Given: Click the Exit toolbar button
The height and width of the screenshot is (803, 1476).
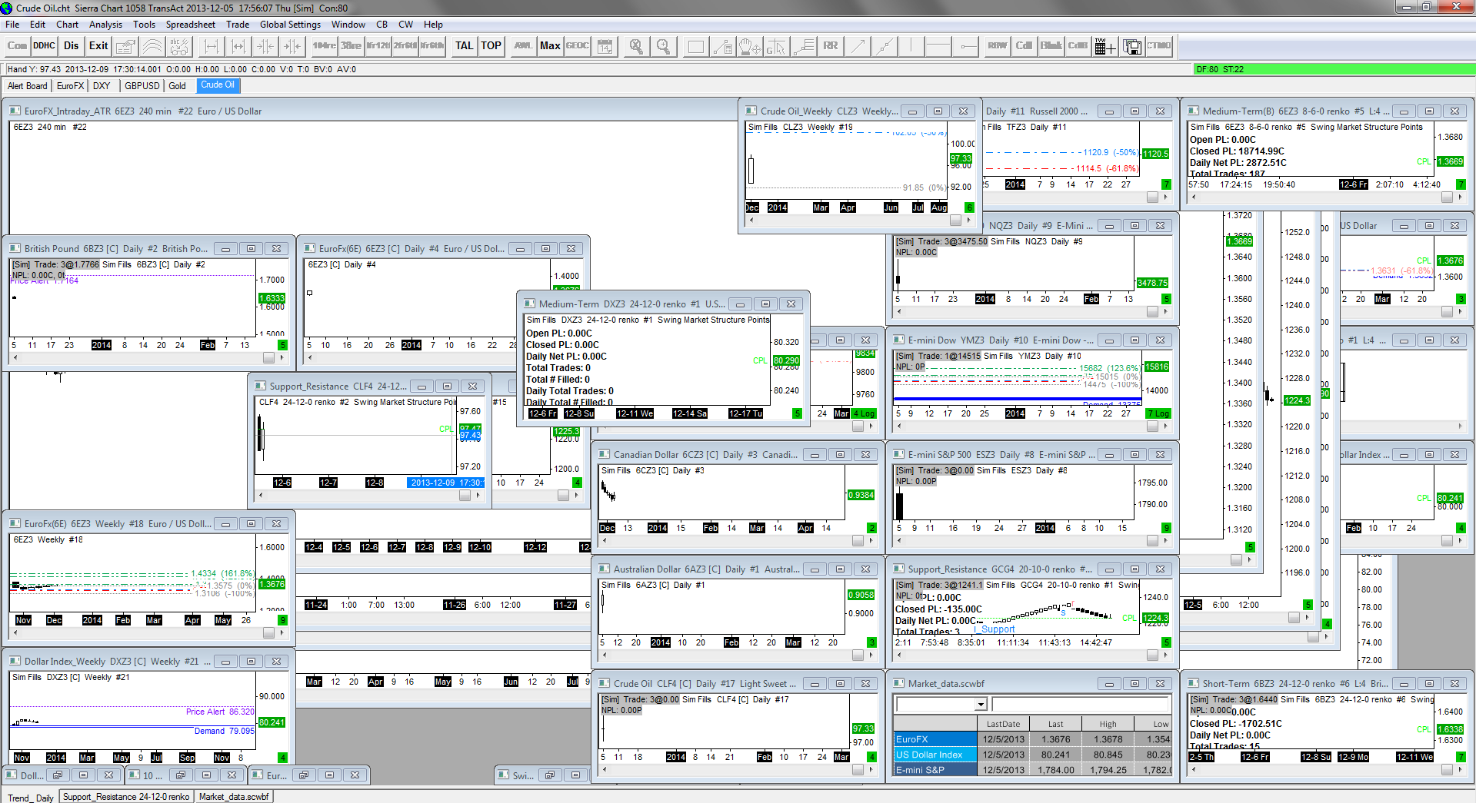Looking at the screenshot, I should [98, 46].
